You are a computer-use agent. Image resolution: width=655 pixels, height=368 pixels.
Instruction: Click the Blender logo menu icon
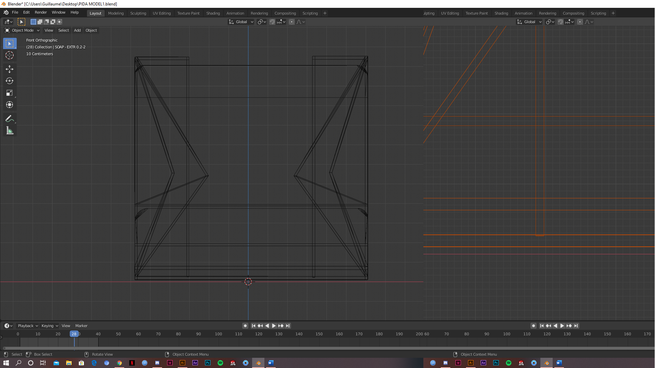[6, 12]
